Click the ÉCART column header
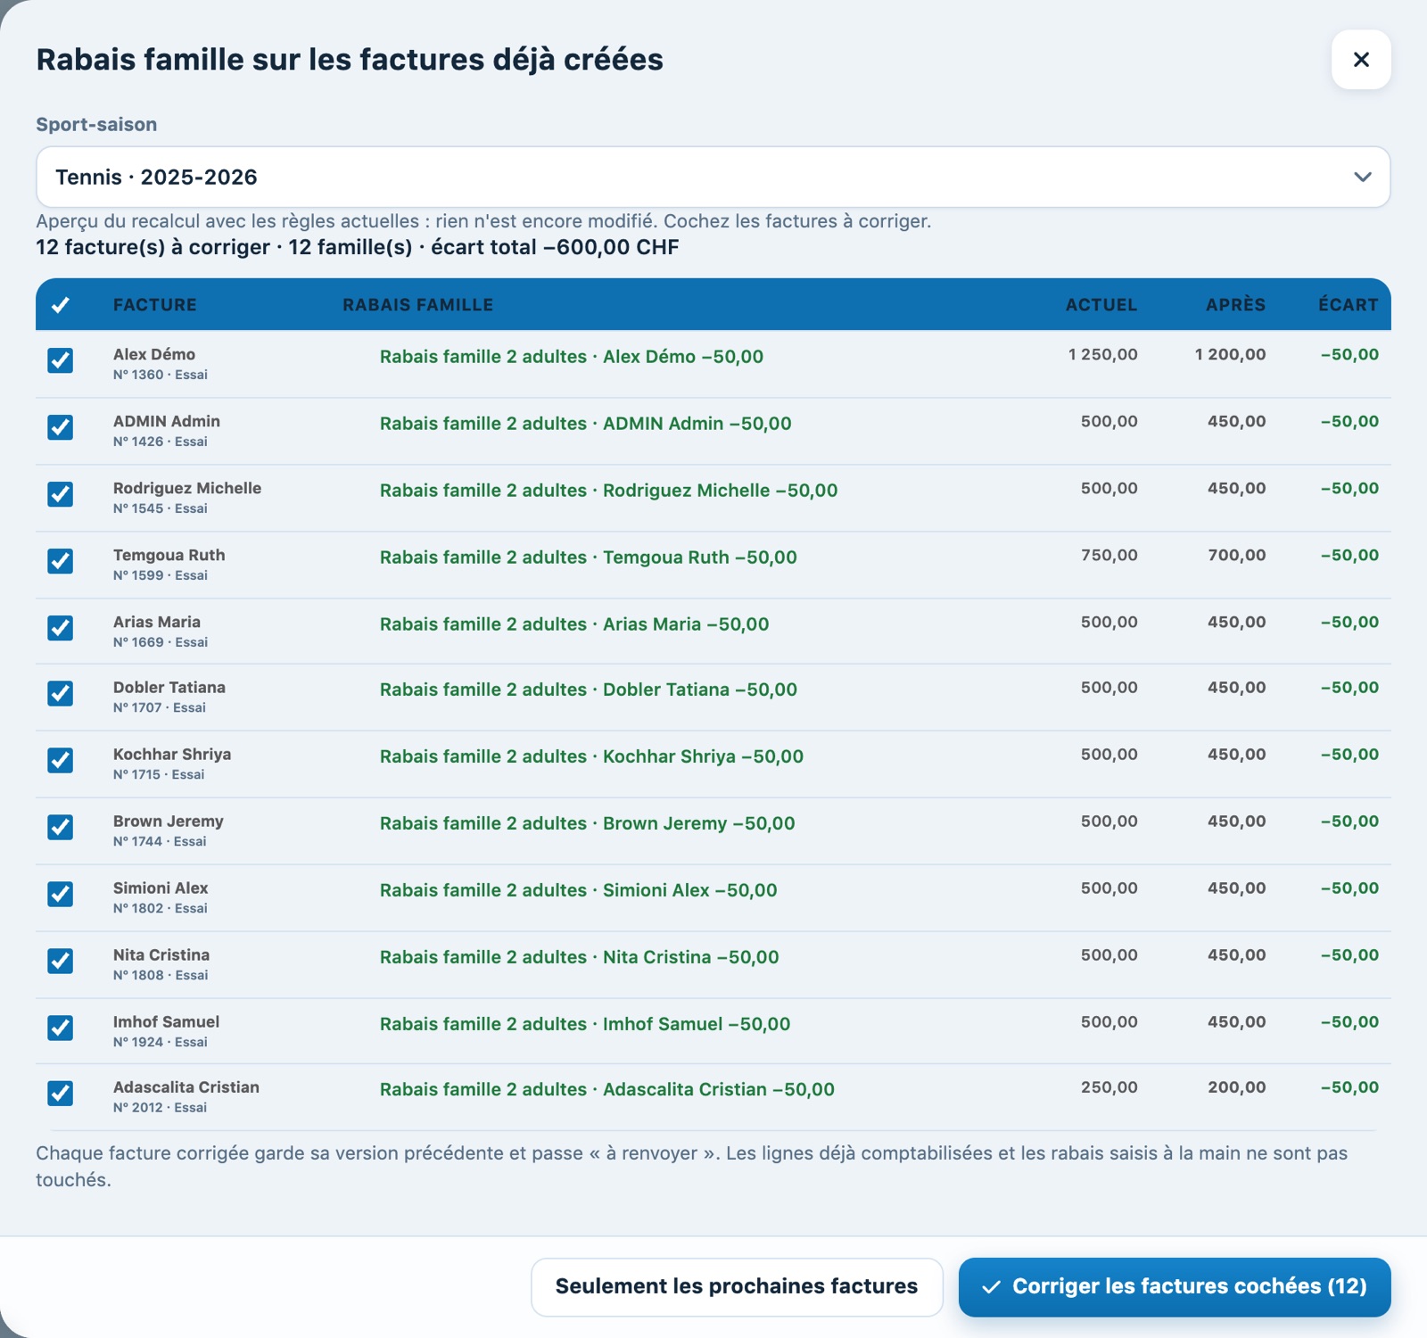 click(1348, 305)
